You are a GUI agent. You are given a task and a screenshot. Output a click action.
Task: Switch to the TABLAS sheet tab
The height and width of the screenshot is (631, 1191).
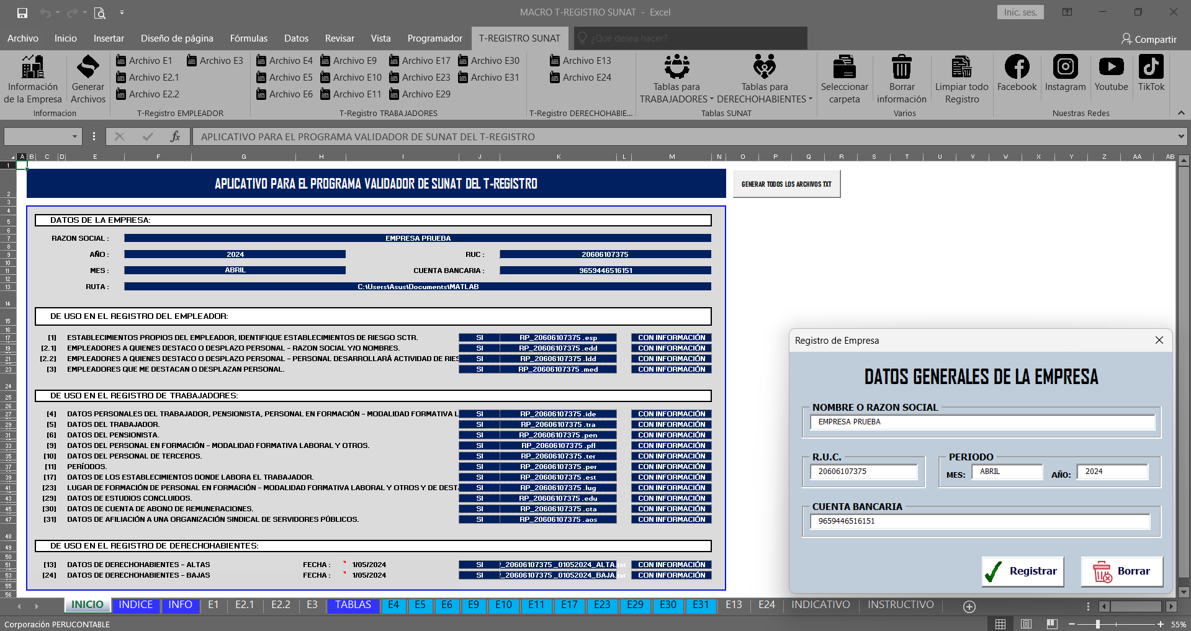pos(353,605)
